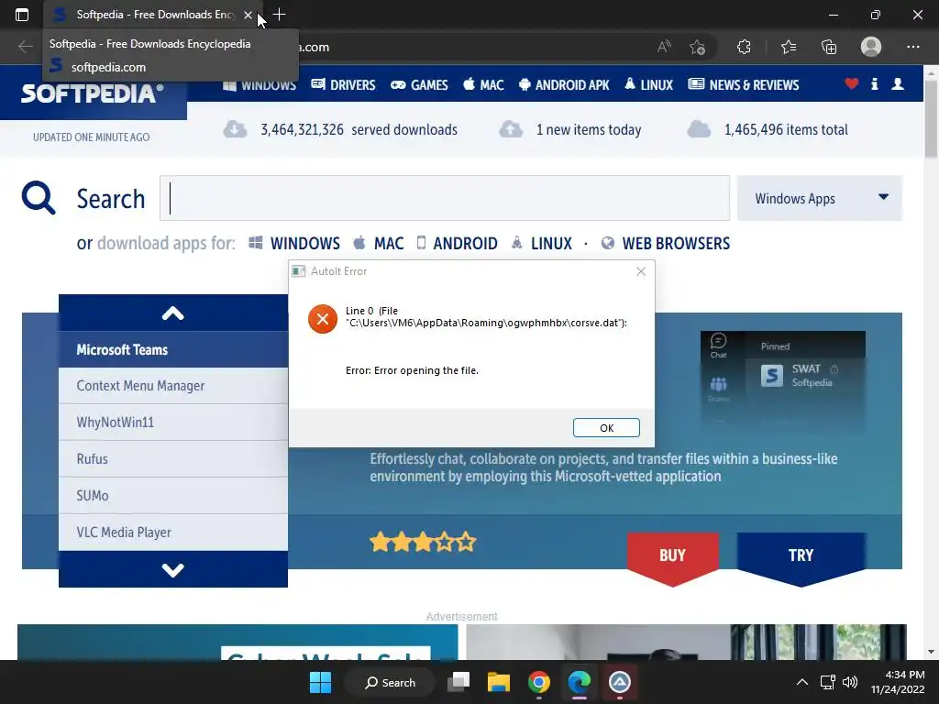Select Microsoft Teams in the app list
939x704 pixels.
(x=173, y=349)
